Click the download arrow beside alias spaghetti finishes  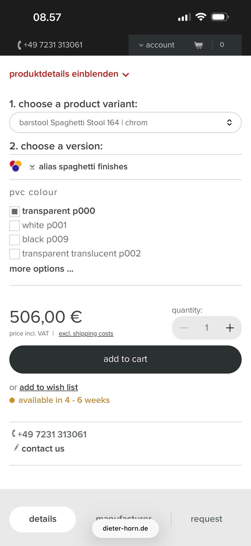(x=32, y=167)
